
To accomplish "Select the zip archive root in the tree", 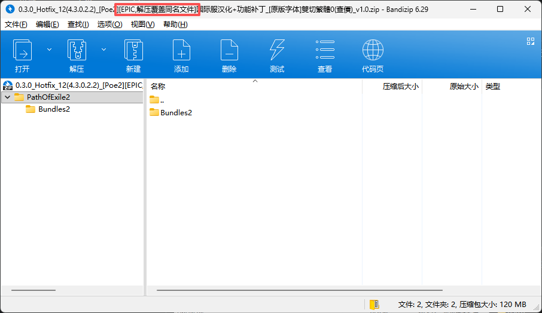I will [x=72, y=85].
